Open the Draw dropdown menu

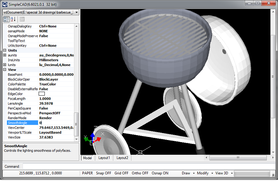(188, 173)
